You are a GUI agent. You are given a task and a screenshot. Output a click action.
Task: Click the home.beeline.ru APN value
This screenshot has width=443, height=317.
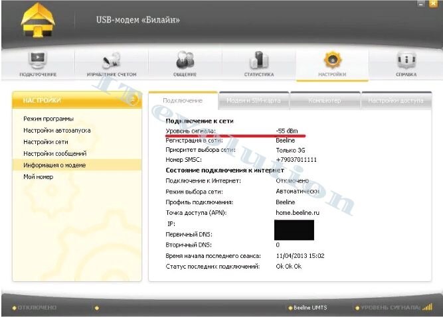298,213
